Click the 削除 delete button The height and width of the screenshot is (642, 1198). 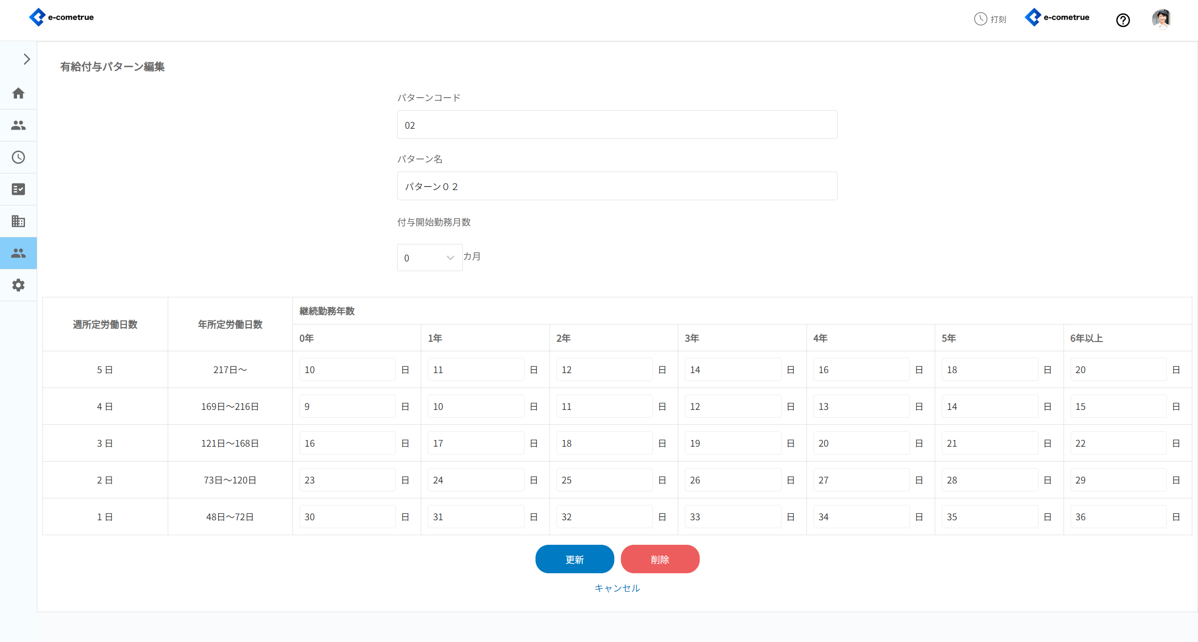(659, 559)
